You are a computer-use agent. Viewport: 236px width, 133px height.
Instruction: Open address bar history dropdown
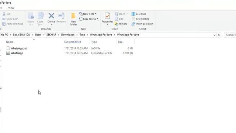(215, 35)
